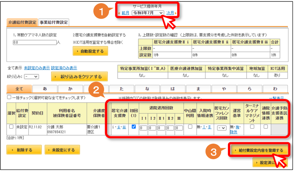
Task: Go to previous month via 前月 link
Action: (x=125, y=13)
